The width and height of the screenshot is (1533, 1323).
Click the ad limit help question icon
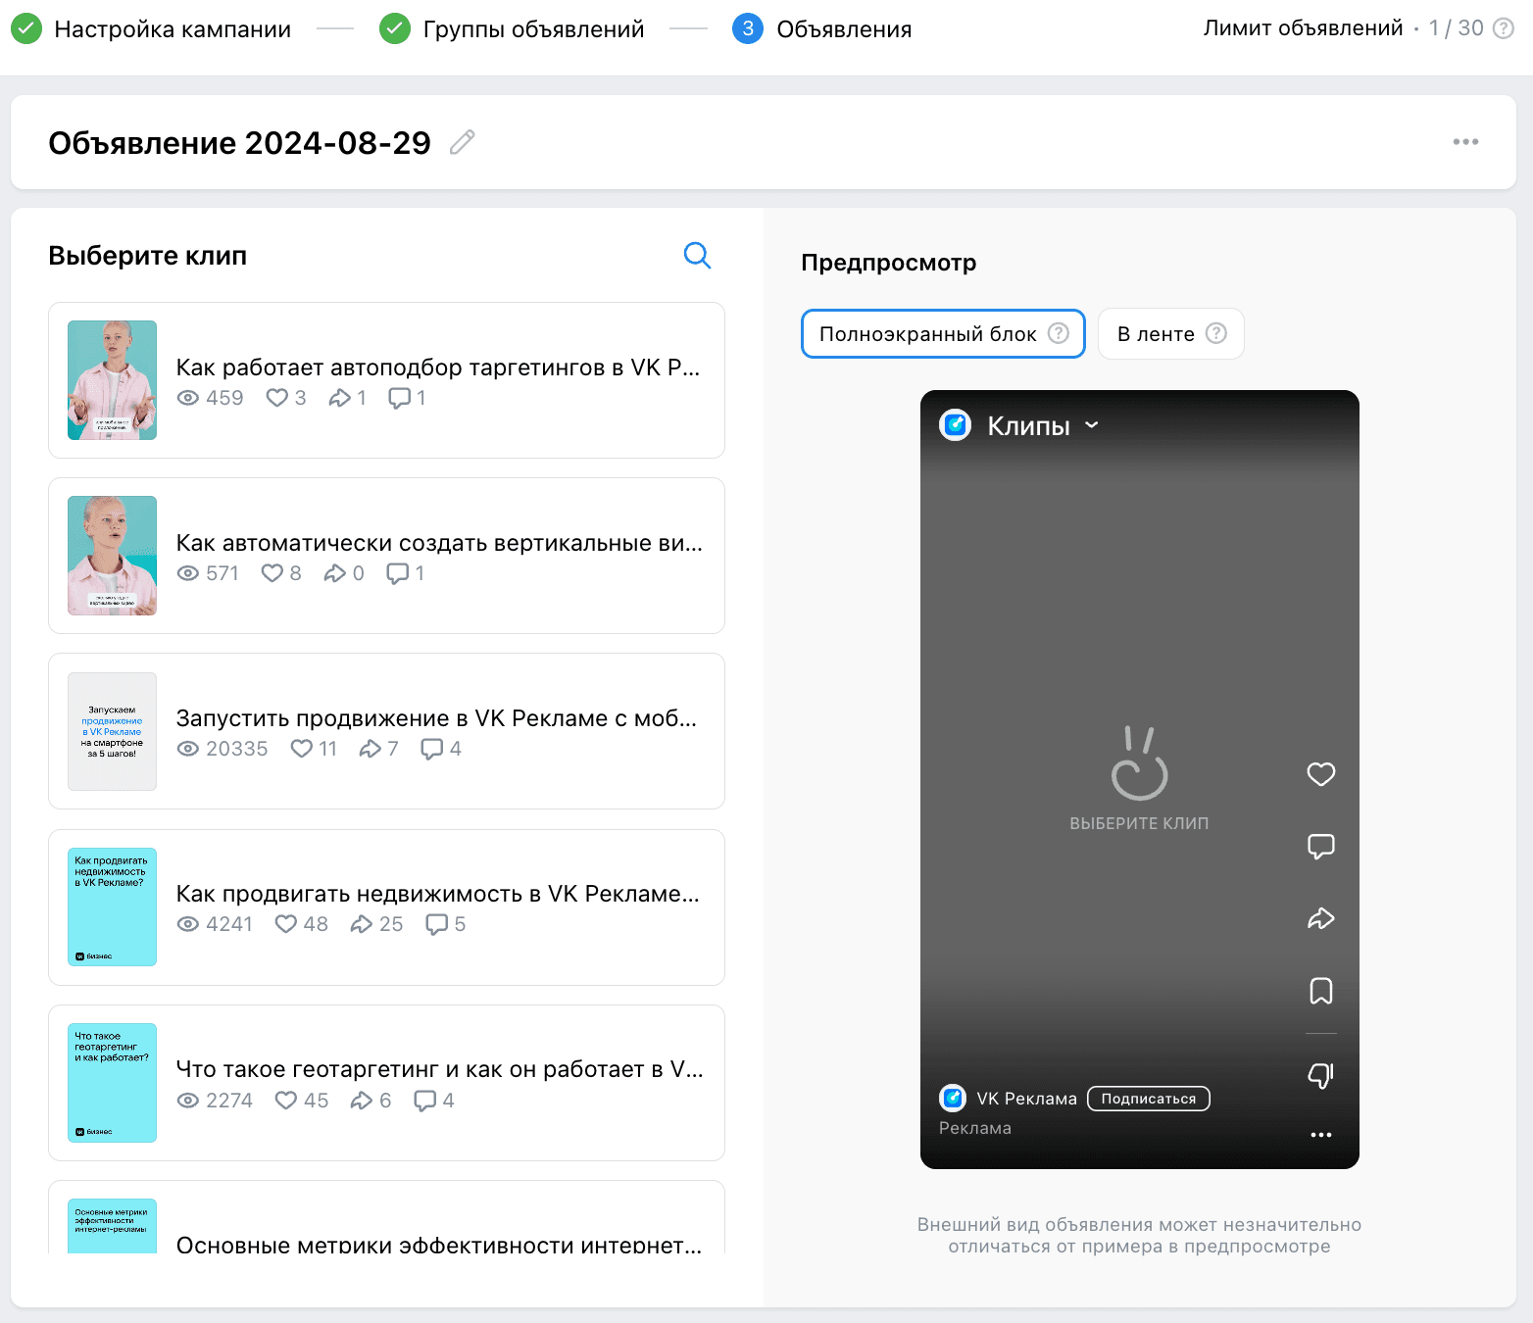pos(1503,28)
